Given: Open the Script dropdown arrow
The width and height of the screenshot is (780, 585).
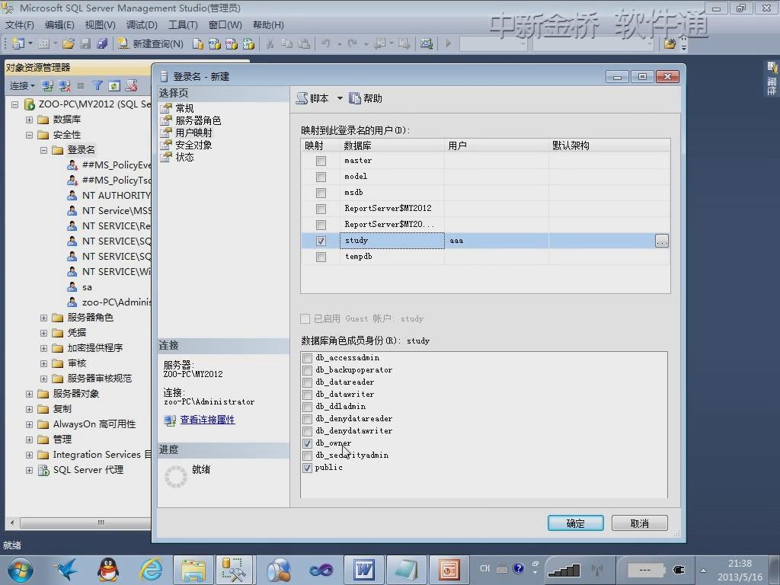Looking at the screenshot, I should 340,98.
